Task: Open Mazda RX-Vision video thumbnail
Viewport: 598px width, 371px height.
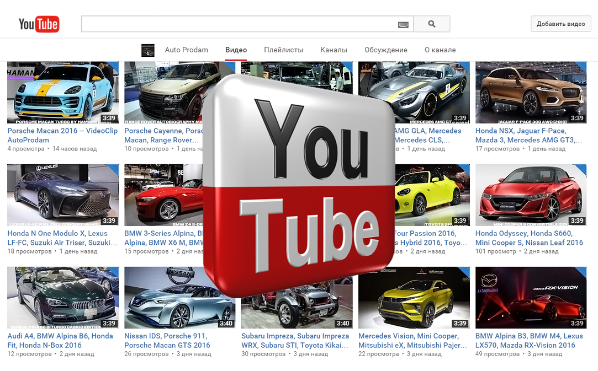Action: tap(531, 298)
